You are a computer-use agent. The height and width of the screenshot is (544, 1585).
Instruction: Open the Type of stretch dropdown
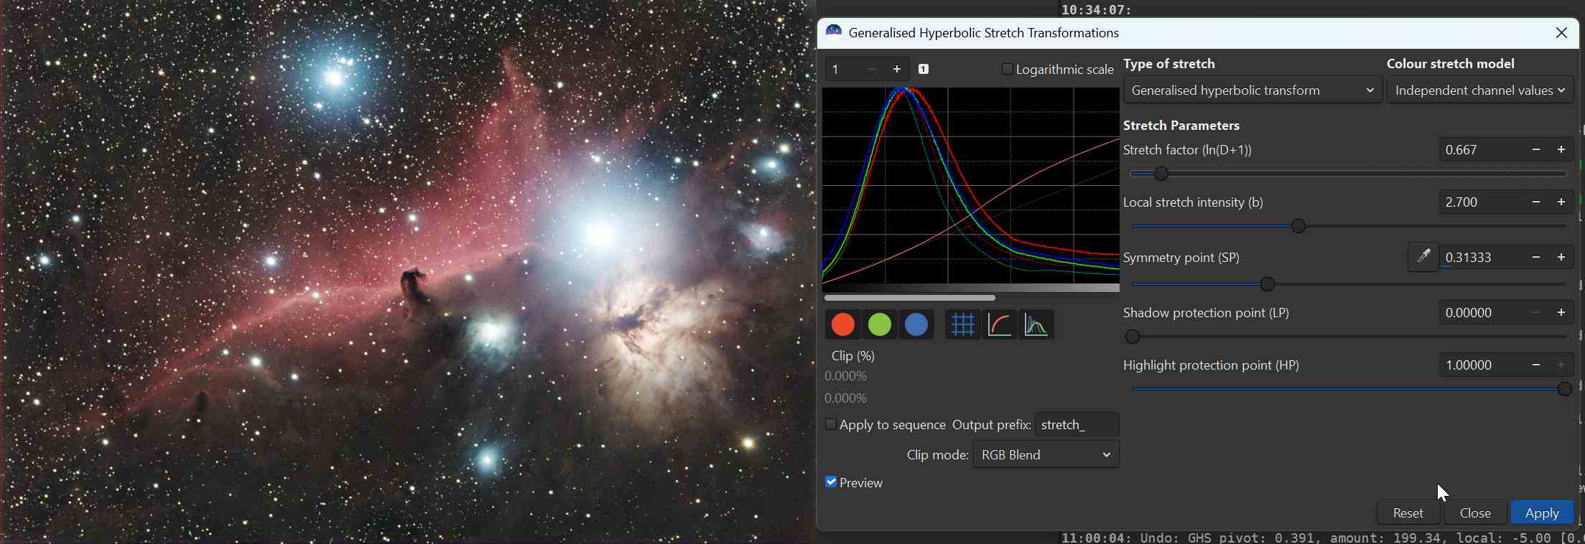point(1252,90)
